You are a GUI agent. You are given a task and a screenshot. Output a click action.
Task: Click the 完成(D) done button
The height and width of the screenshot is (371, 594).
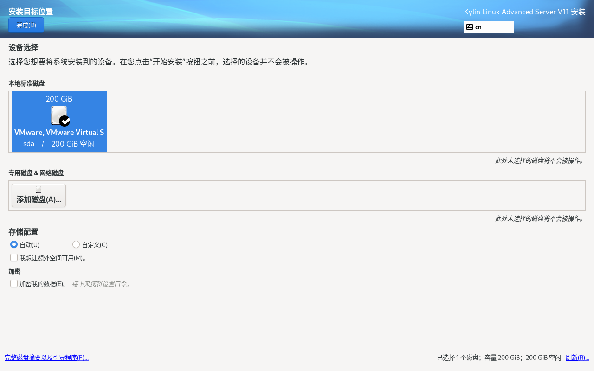pos(26,25)
